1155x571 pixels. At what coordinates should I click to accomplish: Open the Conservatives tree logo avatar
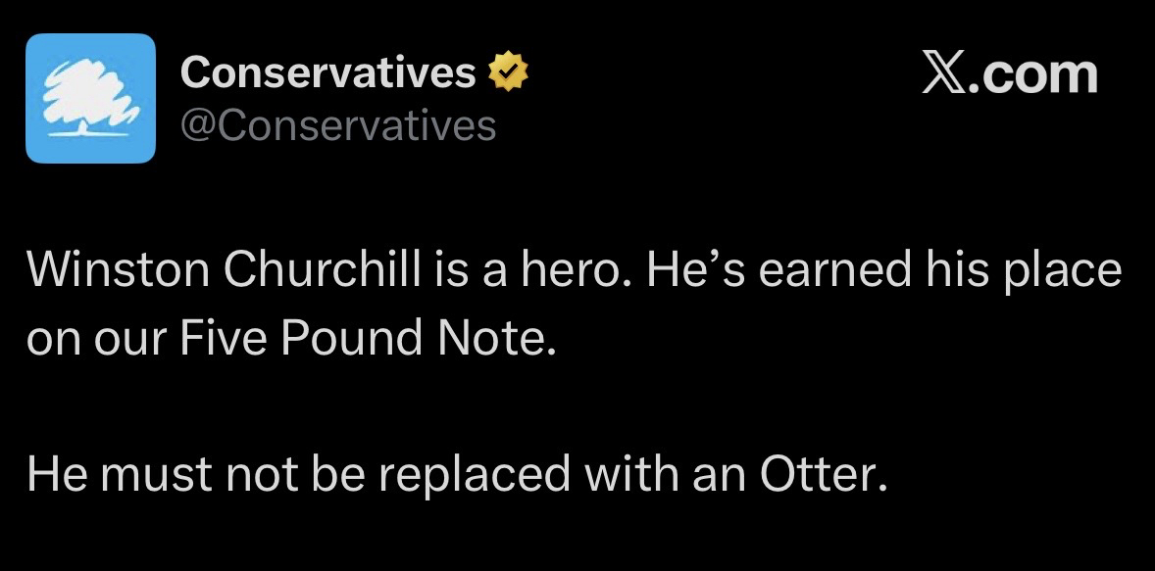click(90, 98)
